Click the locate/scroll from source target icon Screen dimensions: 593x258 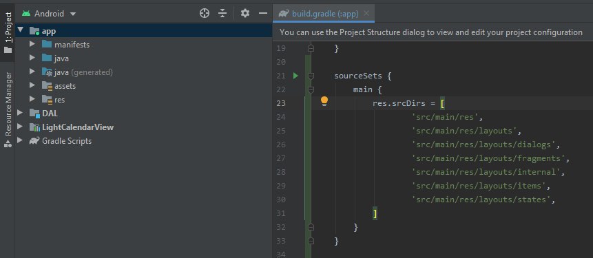tap(205, 14)
